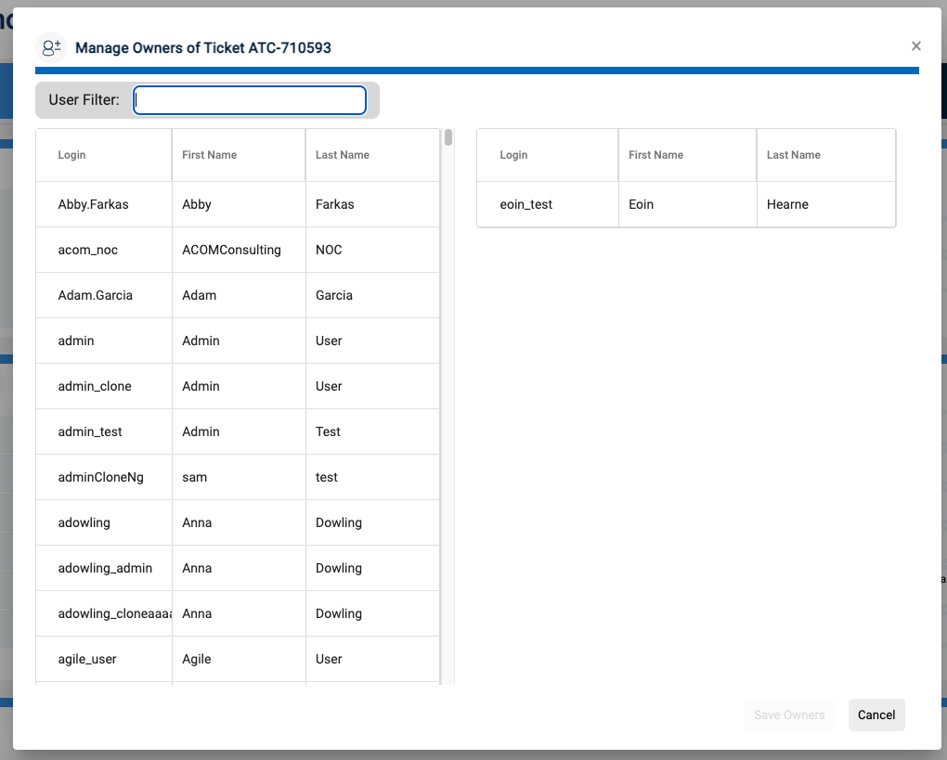Select the Abby.Farkas user row

(x=93, y=204)
